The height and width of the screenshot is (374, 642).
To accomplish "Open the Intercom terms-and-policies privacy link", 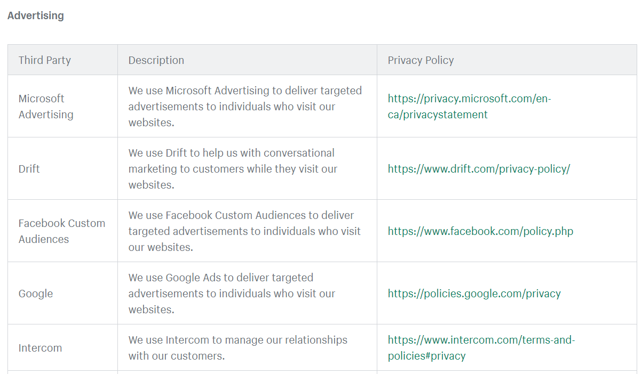I will (481, 348).
